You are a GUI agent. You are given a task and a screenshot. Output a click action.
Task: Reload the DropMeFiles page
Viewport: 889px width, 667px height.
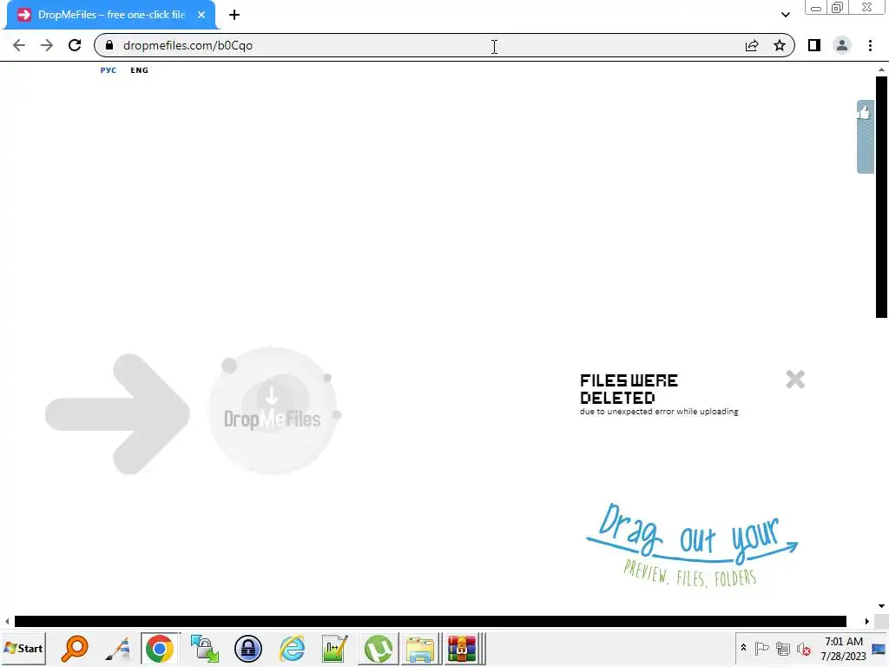tap(75, 45)
